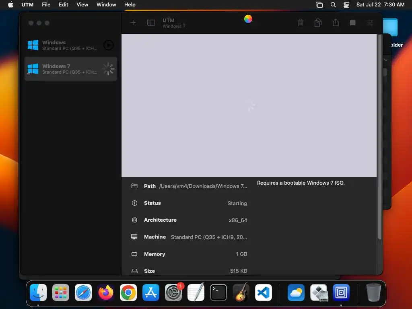This screenshot has width=412, height=309.
Task: Click the Status row showing Starting
Action: click(189, 203)
